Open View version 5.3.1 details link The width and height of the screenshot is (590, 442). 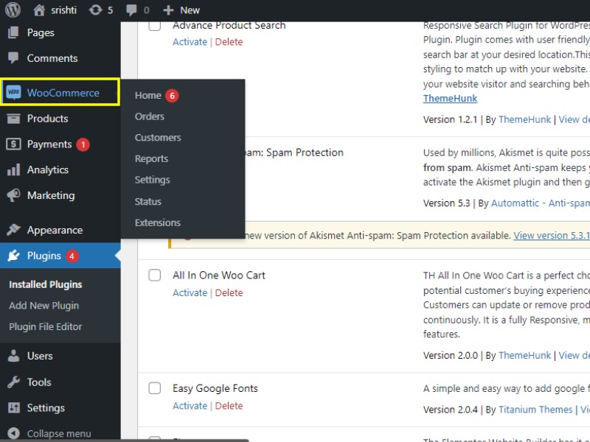point(552,236)
